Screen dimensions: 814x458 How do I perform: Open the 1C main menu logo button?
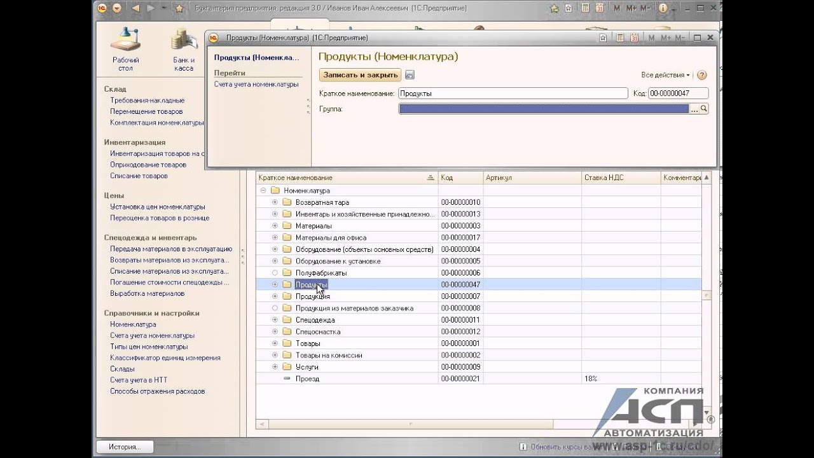102,8
